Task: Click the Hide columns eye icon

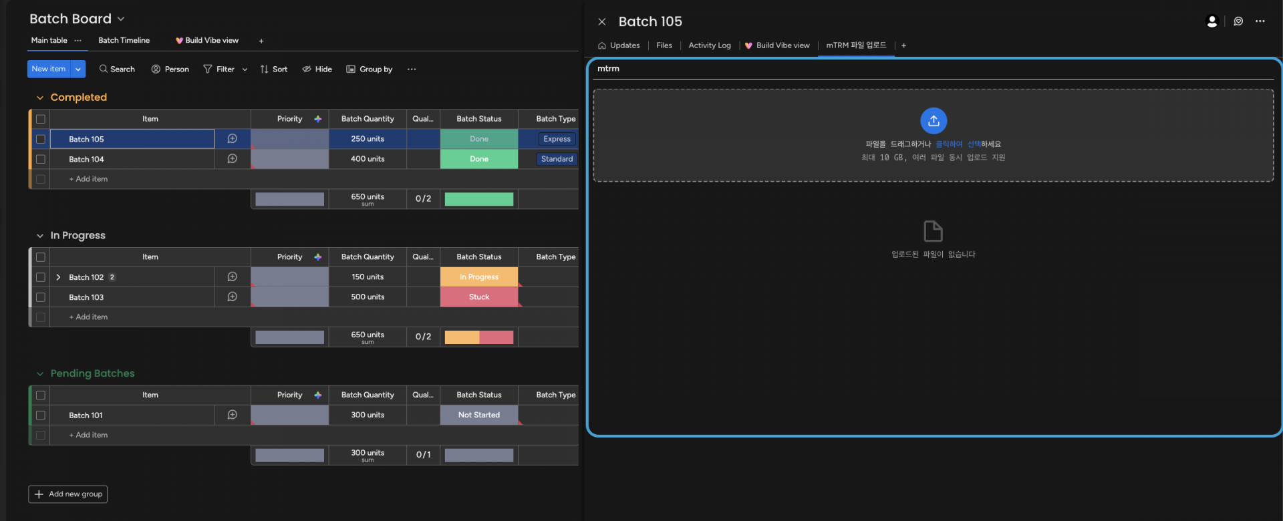Action: (x=307, y=69)
